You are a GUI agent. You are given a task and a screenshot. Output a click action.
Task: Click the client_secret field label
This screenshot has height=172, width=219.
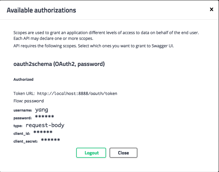[26, 141]
